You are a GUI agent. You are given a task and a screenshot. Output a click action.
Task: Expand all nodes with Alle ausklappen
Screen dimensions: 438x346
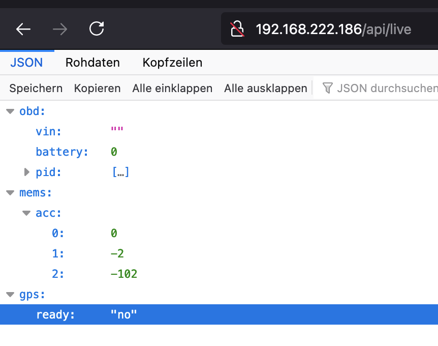265,88
